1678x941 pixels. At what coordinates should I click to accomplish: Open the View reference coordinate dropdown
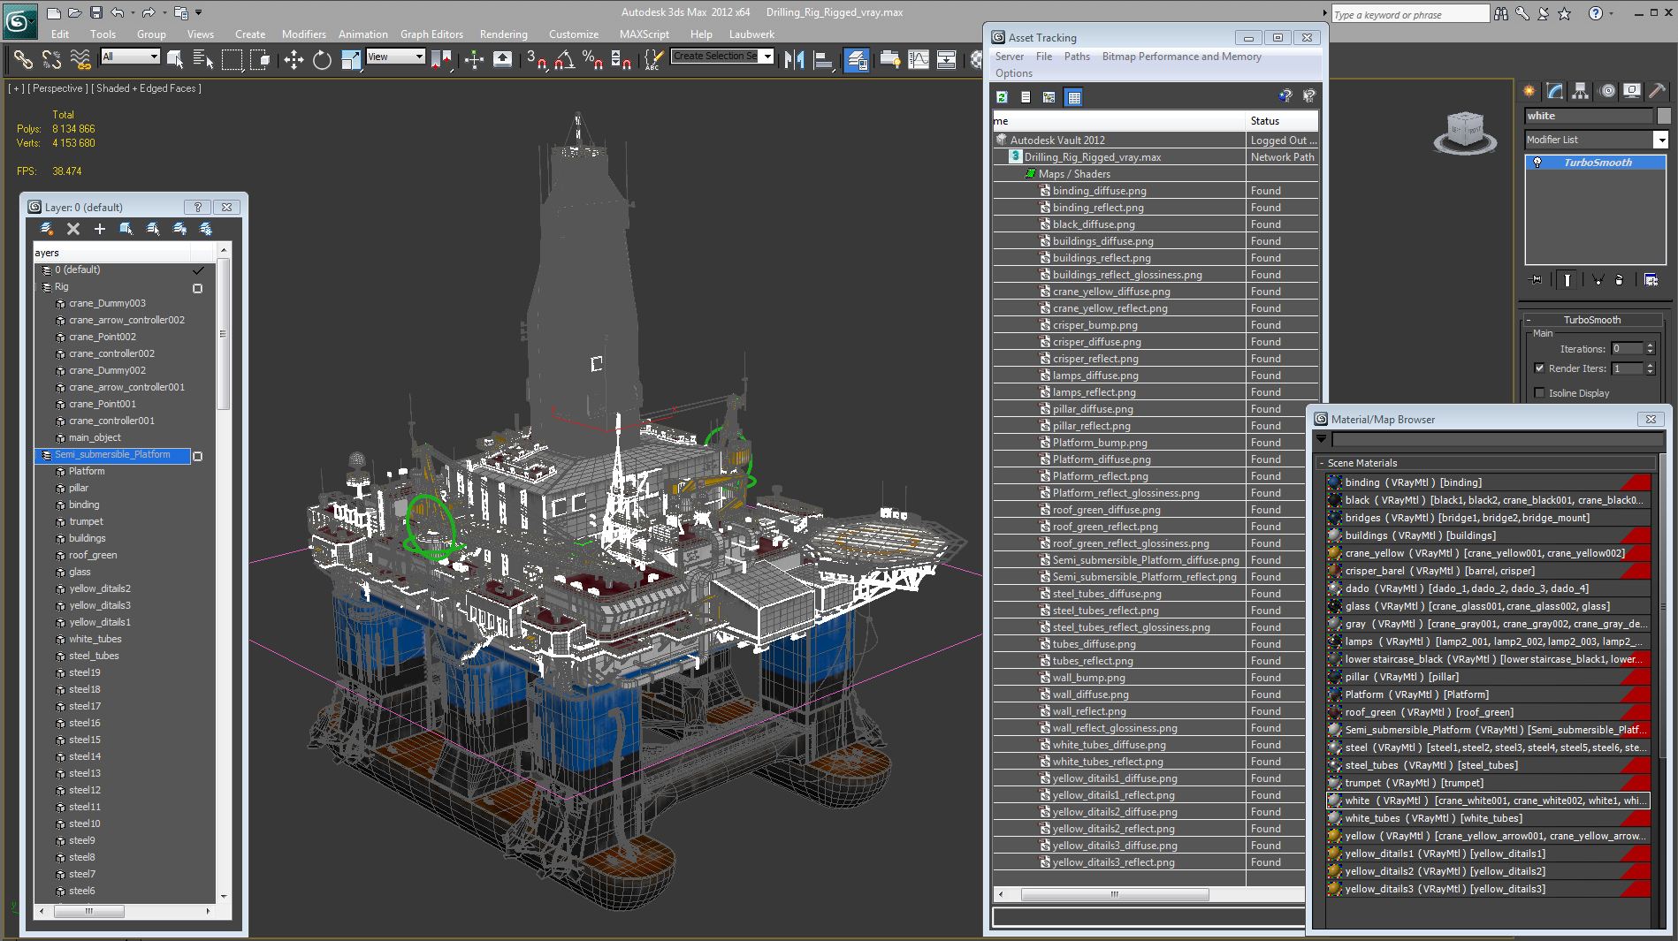419,57
